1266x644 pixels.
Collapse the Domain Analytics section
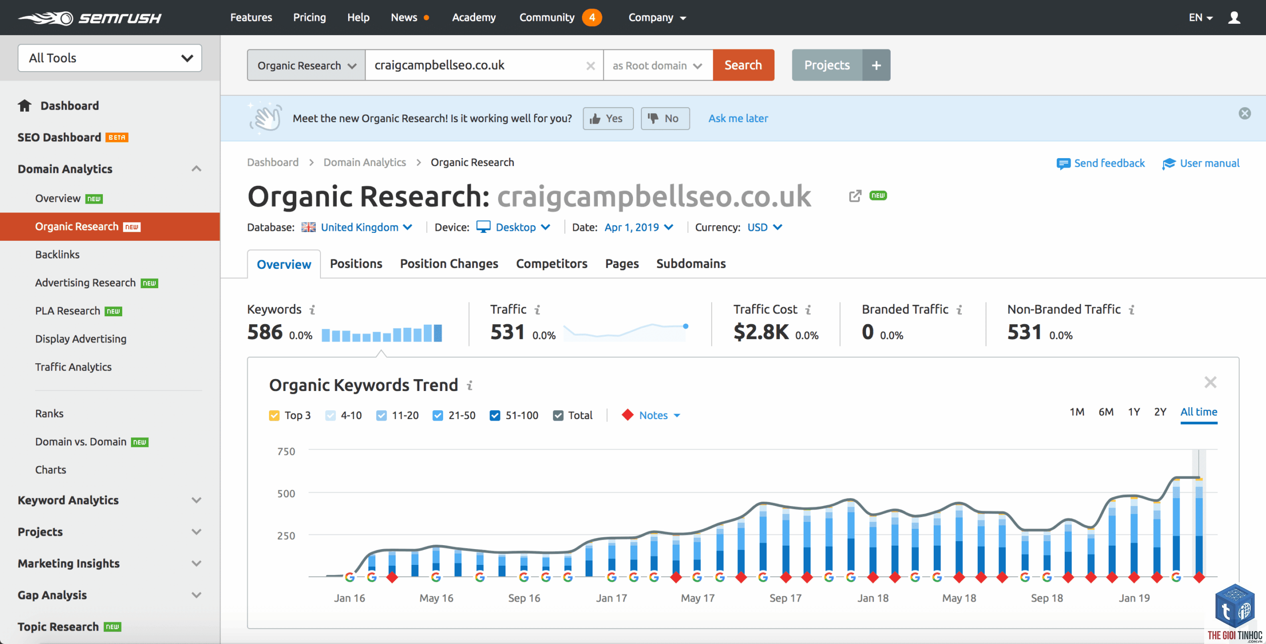tap(196, 169)
